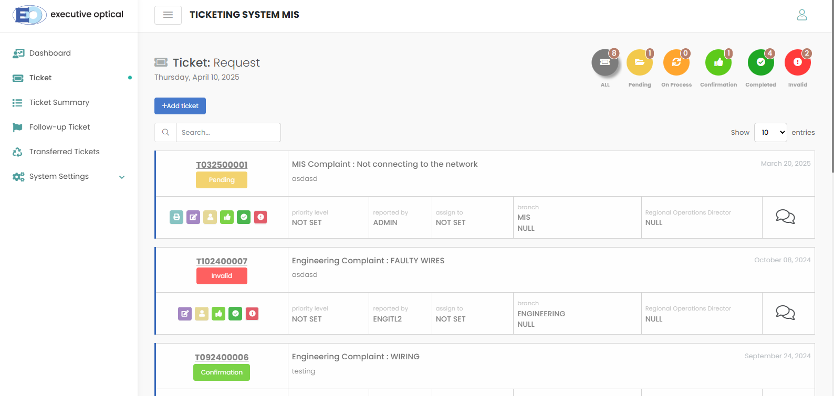Image resolution: width=834 pixels, height=396 pixels.
Task: Click the red Invalid status badge
Action: 222,276
